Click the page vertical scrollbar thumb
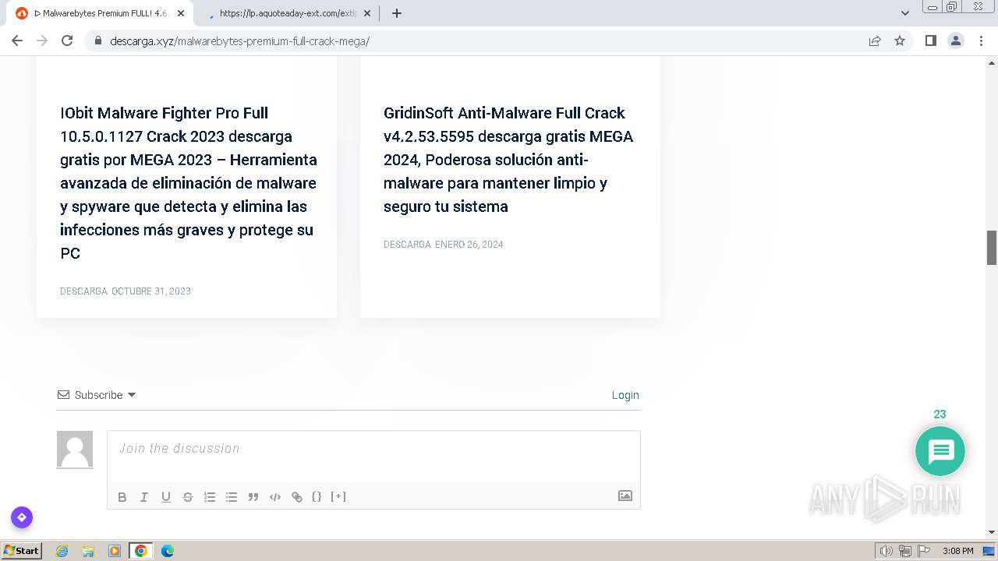Screen dimensions: 998x561 point(992,248)
